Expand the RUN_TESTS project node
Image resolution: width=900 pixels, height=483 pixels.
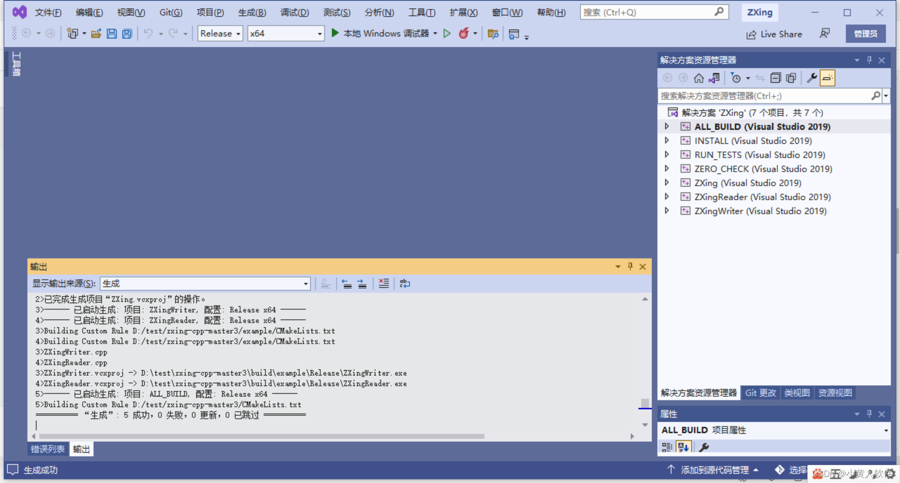pos(667,154)
